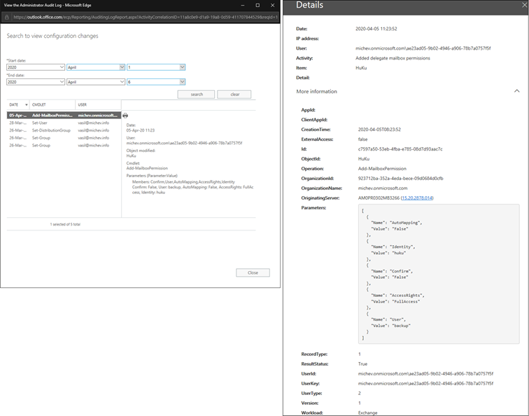Maximize the Administrator Audit Log window
Screen dimensions: 529x416
(x=257, y=5)
